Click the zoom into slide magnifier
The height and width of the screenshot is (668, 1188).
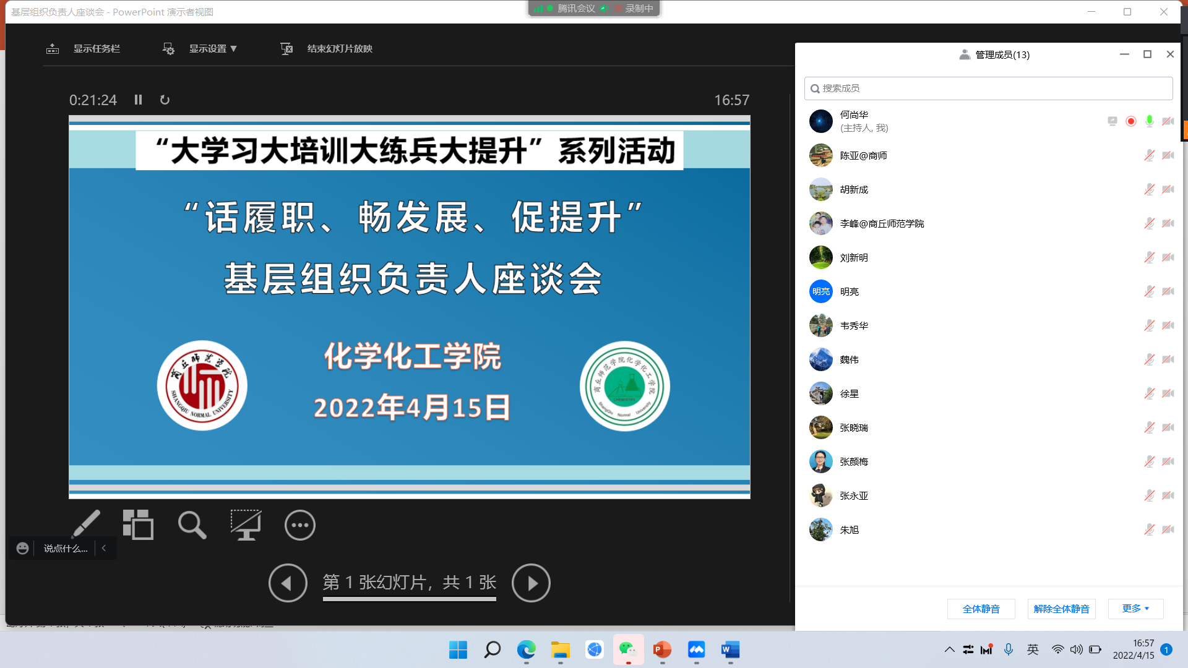(x=192, y=525)
